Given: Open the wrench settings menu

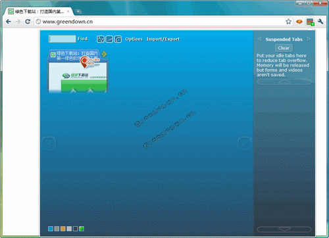Looking at the screenshot, I should (x=320, y=22).
